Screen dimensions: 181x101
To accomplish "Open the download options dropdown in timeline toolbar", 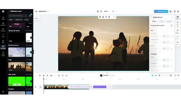I will pos(67,75).
